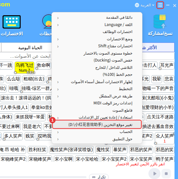Play the 救命啊 sound

point(43,65)
